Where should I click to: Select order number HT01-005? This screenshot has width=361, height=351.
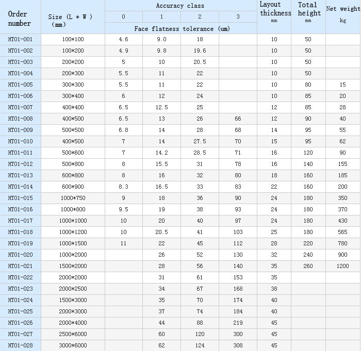[x=20, y=85]
